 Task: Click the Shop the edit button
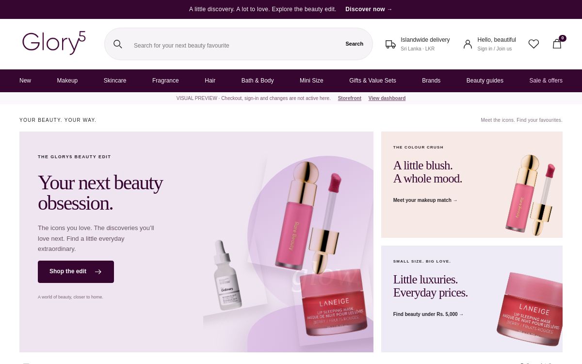point(76,272)
